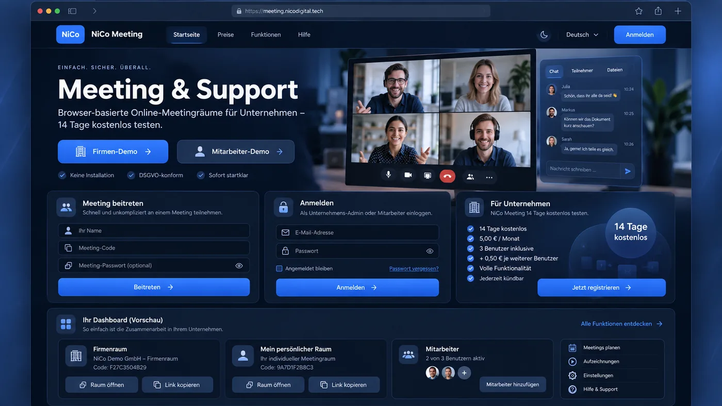Mute microphone in video call preview
Image resolution: width=722 pixels, height=406 pixels.
388,175
